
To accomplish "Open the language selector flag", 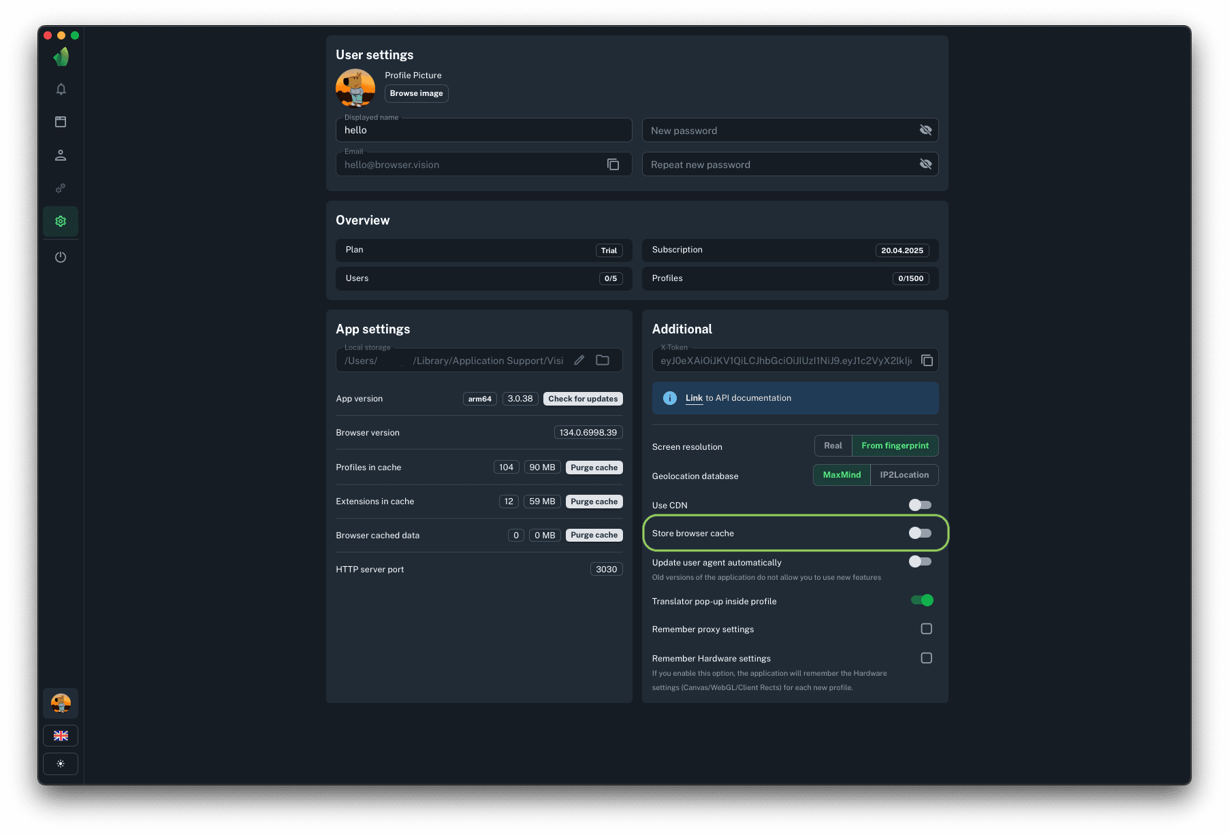I will coord(61,736).
